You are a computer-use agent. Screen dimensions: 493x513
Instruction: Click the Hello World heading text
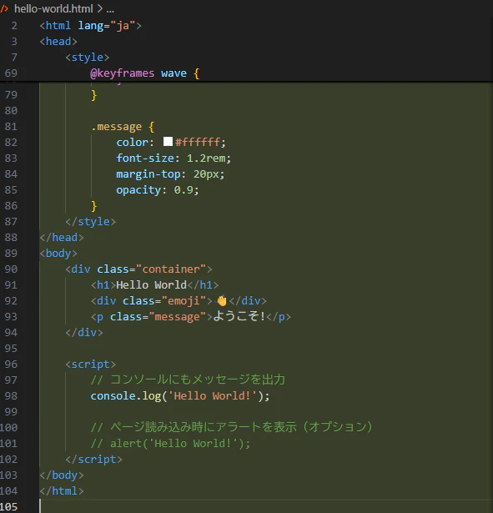[x=151, y=285]
